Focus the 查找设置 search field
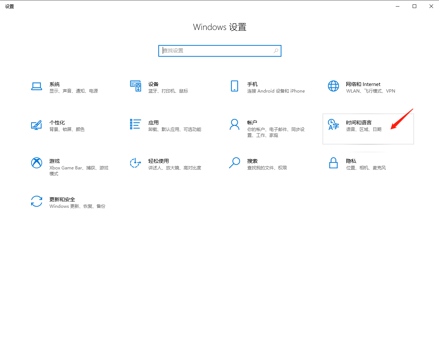The width and height of the screenshot is (439, 341). click(220, 51)
